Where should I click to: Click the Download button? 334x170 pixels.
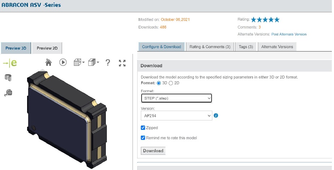153,151
